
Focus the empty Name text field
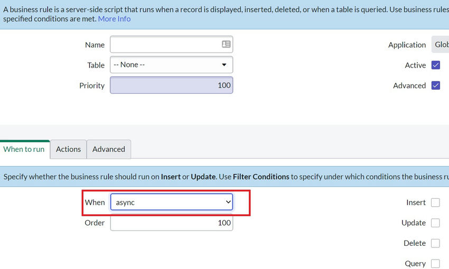coord(165,45)
